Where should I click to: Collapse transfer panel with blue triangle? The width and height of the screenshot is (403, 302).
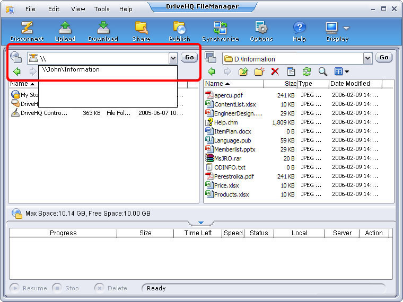[x=201, y=223]
